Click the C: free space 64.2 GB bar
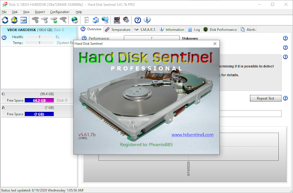Image resolution: width=293 pixels, height=193 pixels. coord(39,100)
